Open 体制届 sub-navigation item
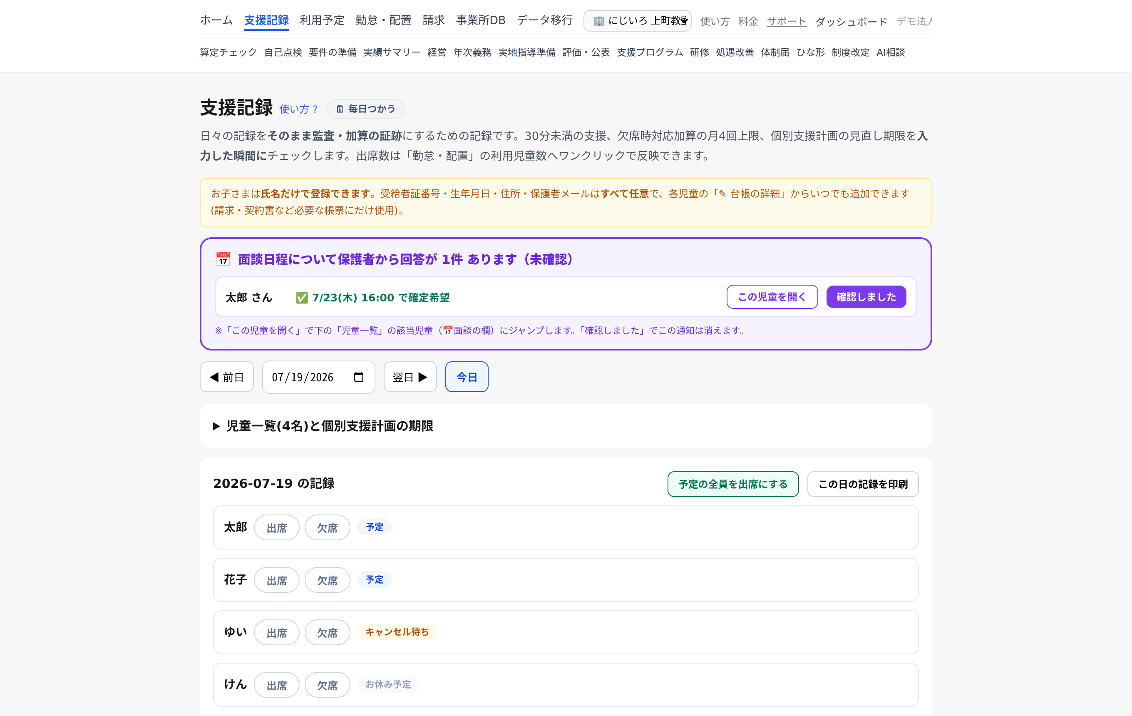Viewport: 1132px width, 716px height. pyautogui.click(x=775, y=52)
